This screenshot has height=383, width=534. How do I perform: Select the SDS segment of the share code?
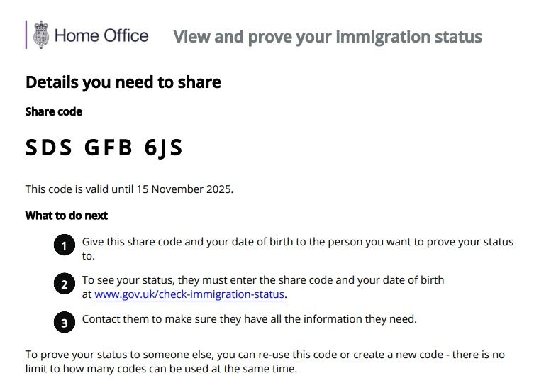49,148
